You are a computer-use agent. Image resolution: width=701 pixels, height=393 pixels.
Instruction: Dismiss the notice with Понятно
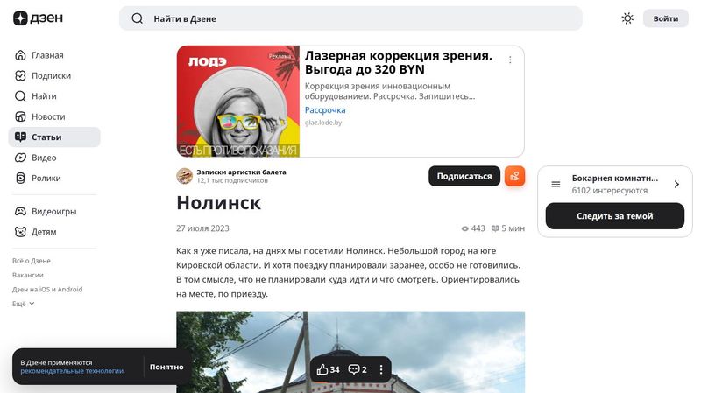[166, 367]
